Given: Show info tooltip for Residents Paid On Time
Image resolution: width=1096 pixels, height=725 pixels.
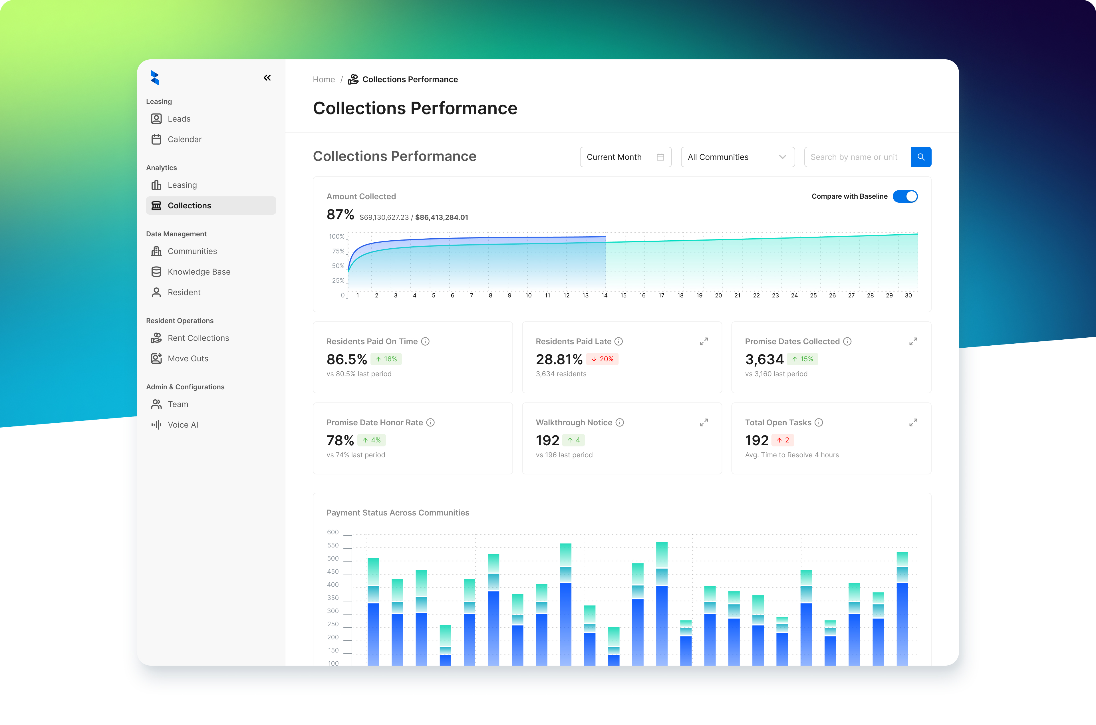Looking at the screenshot, I should 425,341.
